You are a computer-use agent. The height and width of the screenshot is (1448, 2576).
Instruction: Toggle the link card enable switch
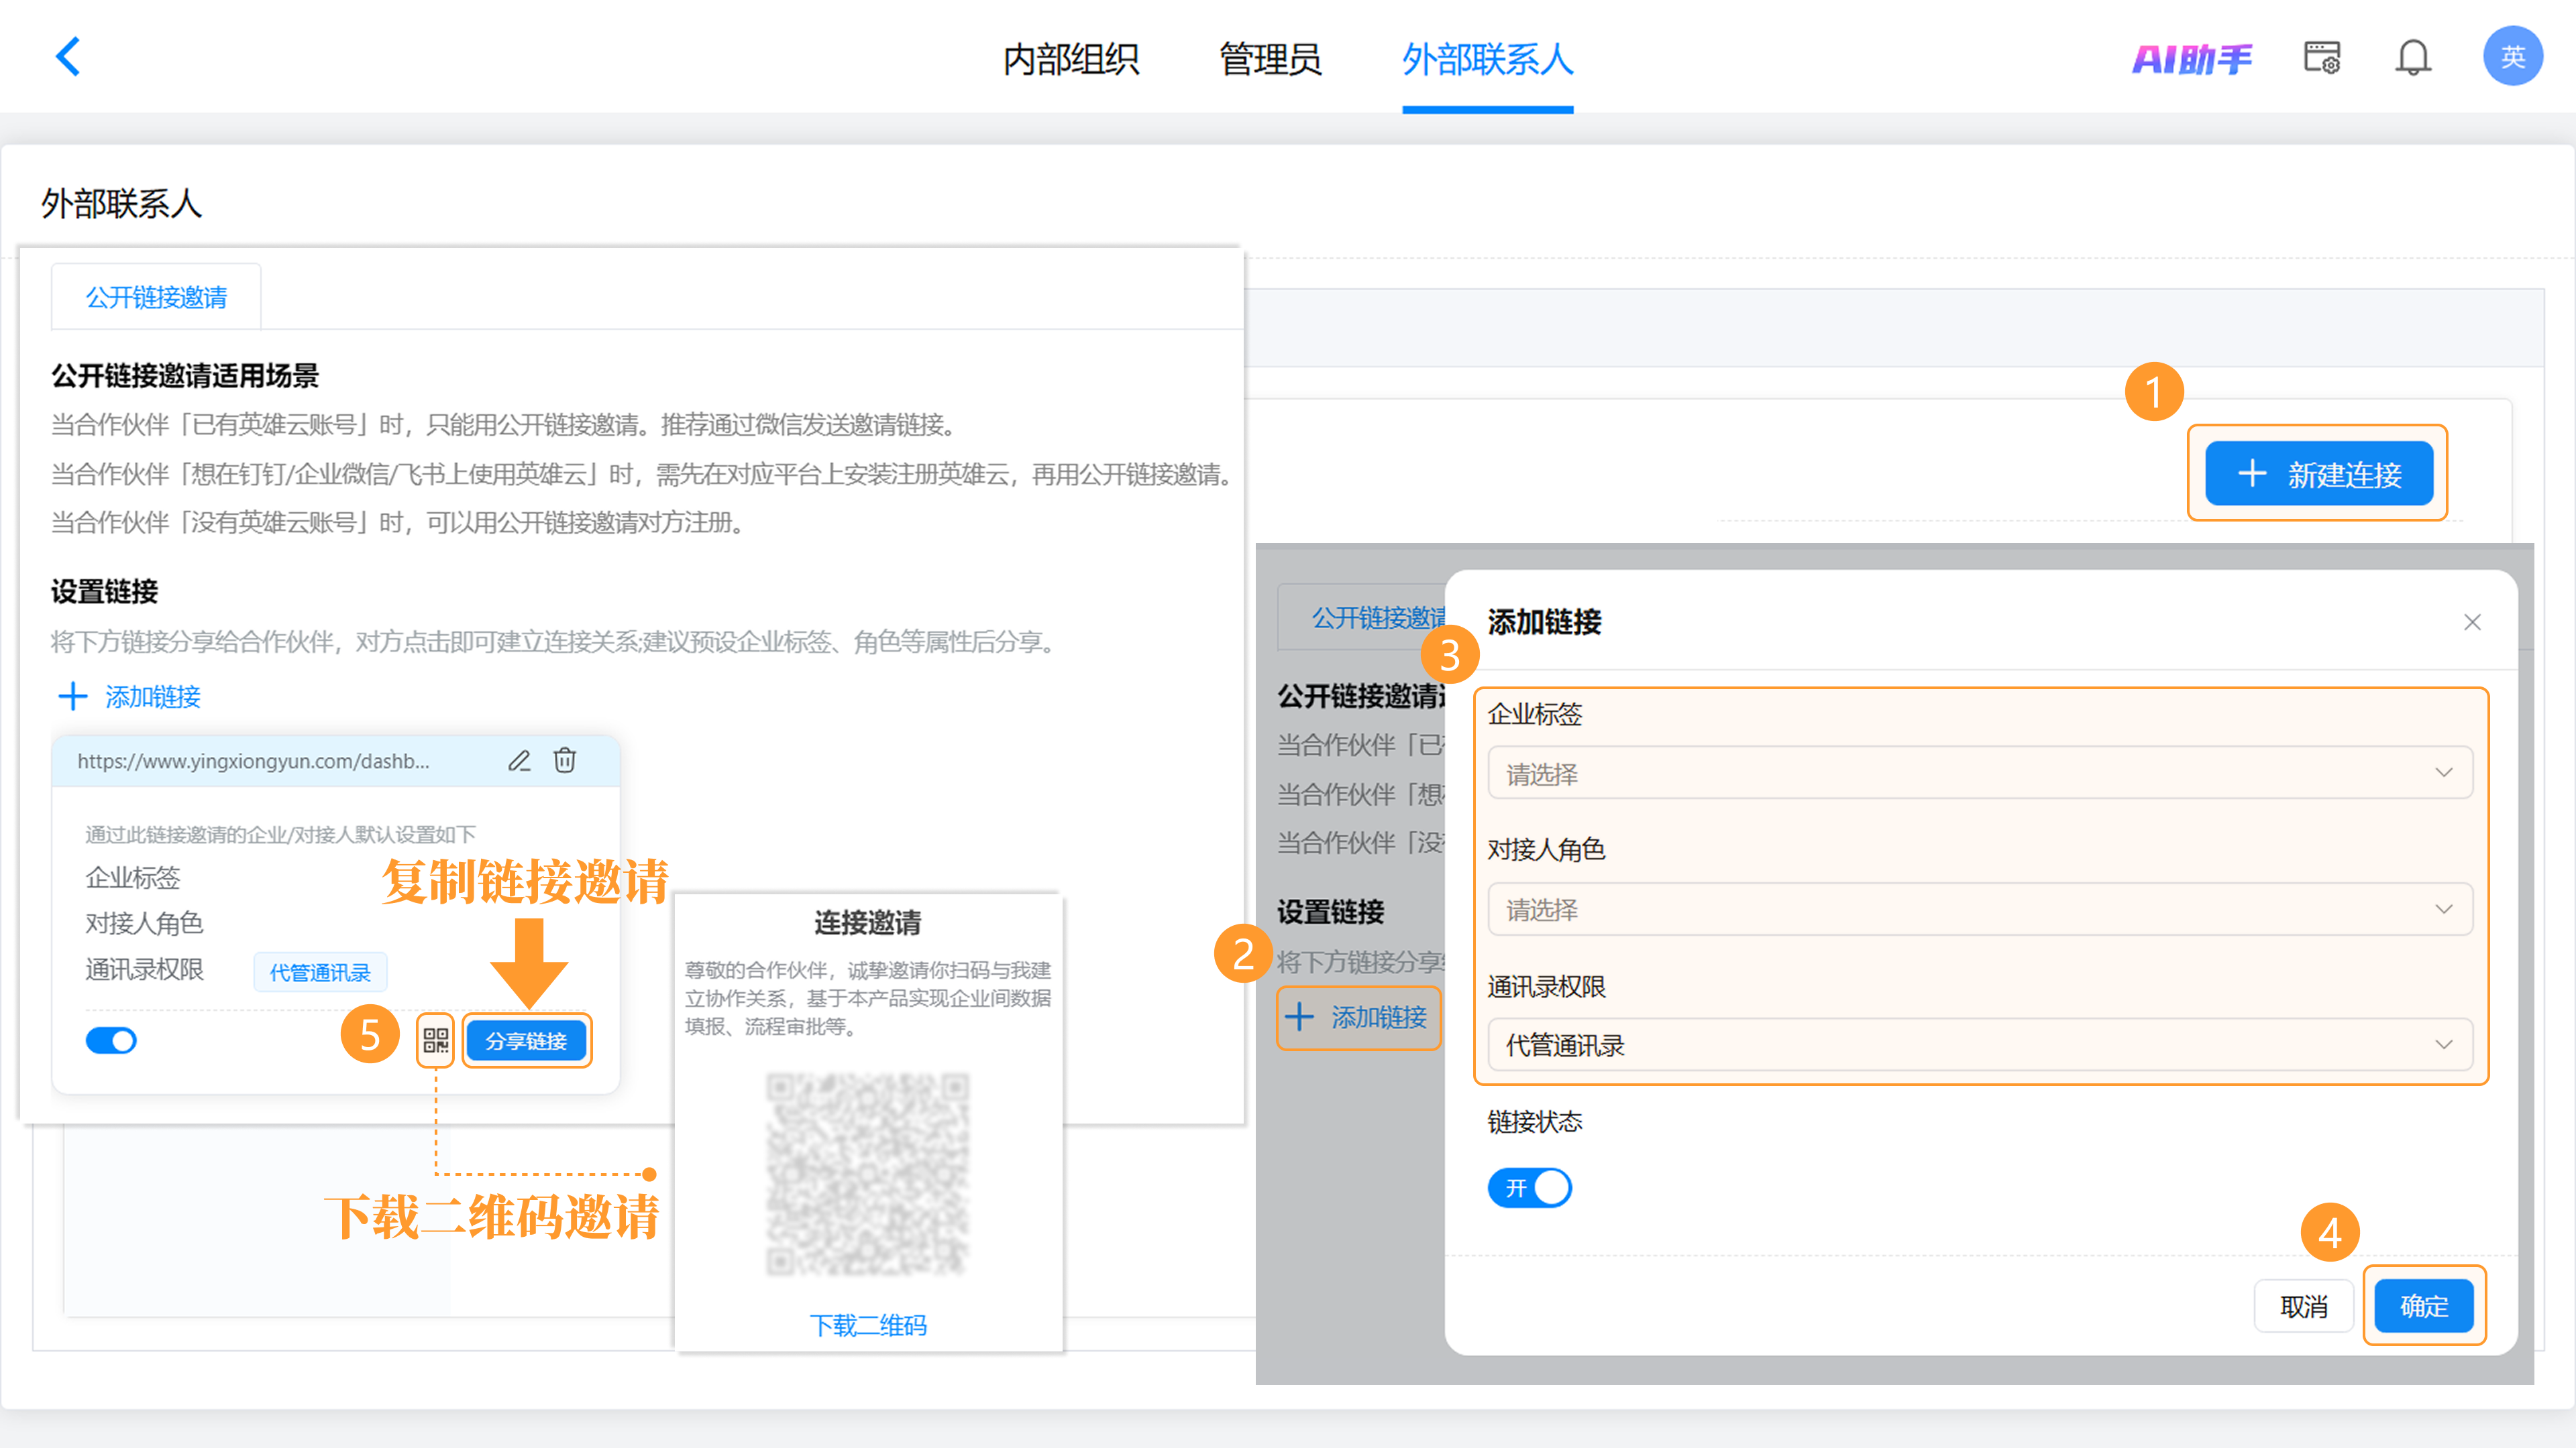110,1040
